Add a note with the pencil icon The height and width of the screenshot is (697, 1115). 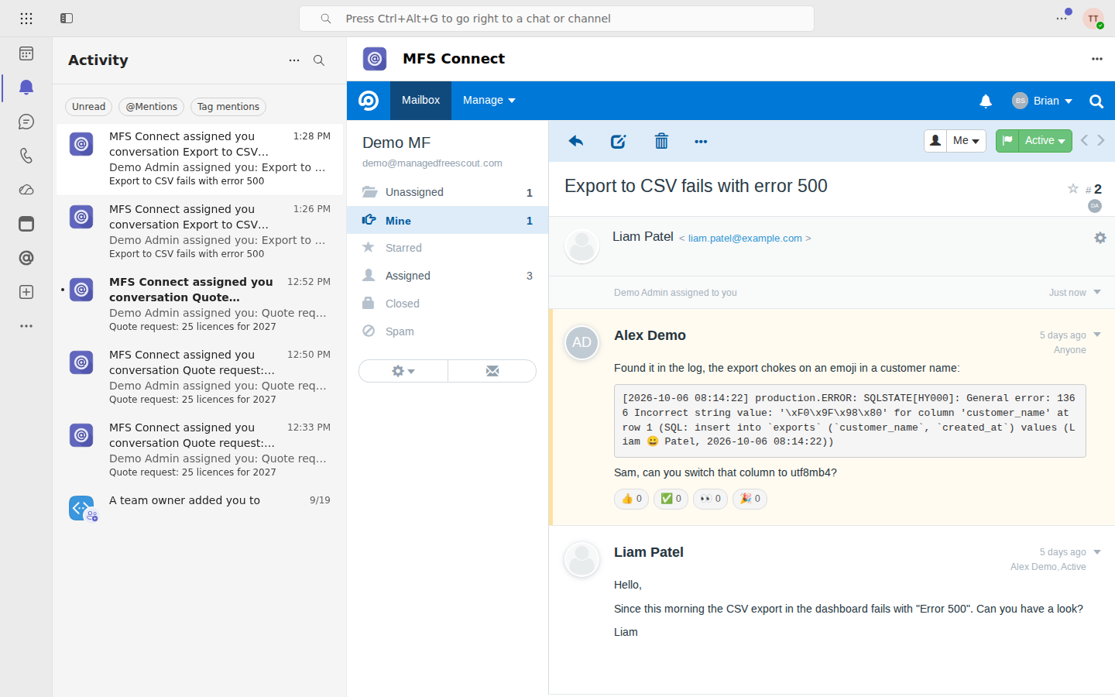click(x=618, y=141)
